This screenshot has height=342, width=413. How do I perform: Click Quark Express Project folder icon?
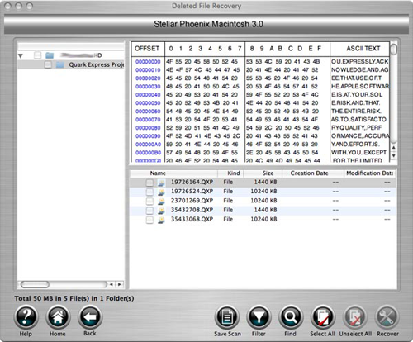pyautogui.click(x=59, y=65)
